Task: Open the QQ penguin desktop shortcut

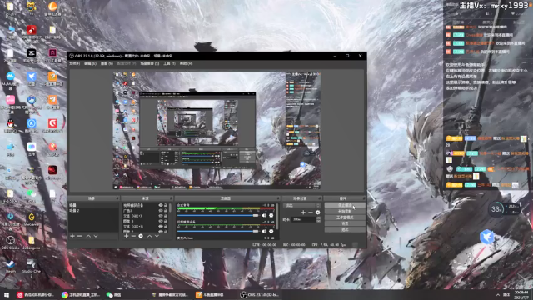Action: point(10,125)
